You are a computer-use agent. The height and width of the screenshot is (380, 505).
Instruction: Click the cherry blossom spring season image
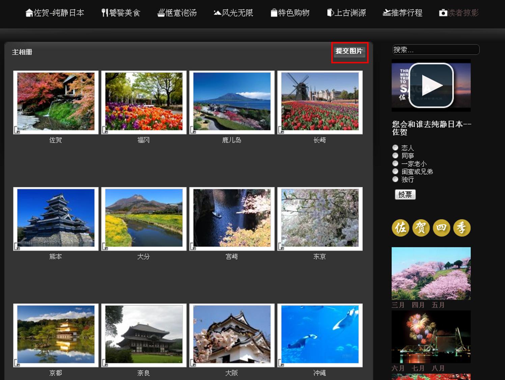pos(431,273)
